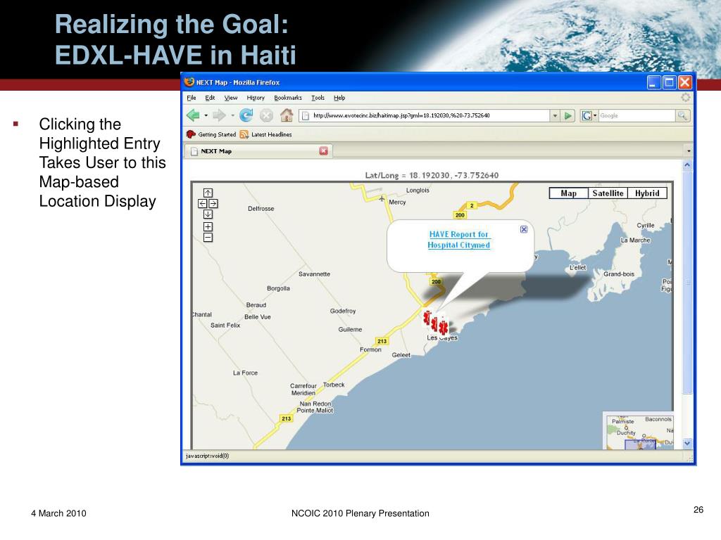Close the map info balloon

(x=524, y=229)
